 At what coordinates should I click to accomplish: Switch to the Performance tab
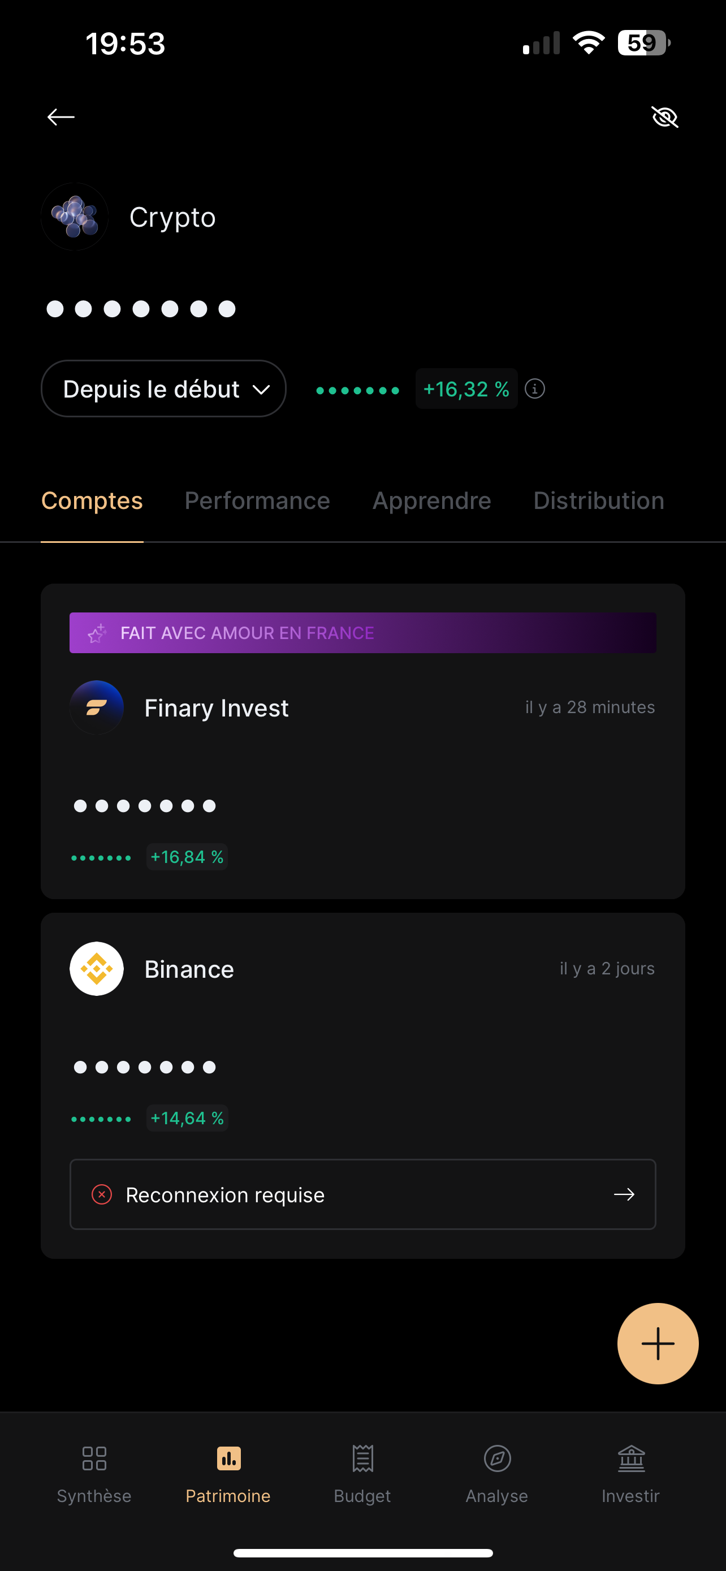257,500
